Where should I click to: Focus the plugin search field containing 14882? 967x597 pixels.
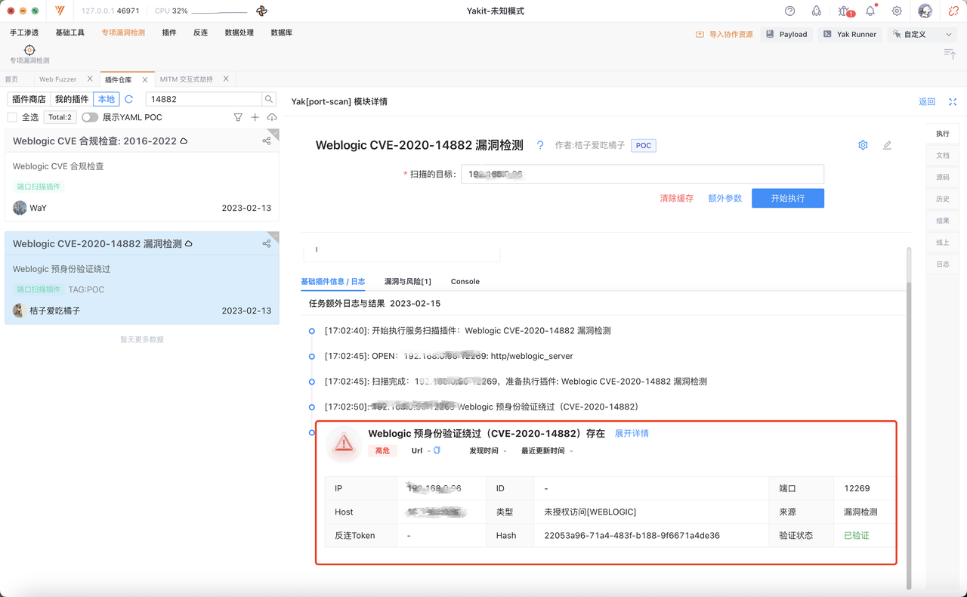pos(204,99)
